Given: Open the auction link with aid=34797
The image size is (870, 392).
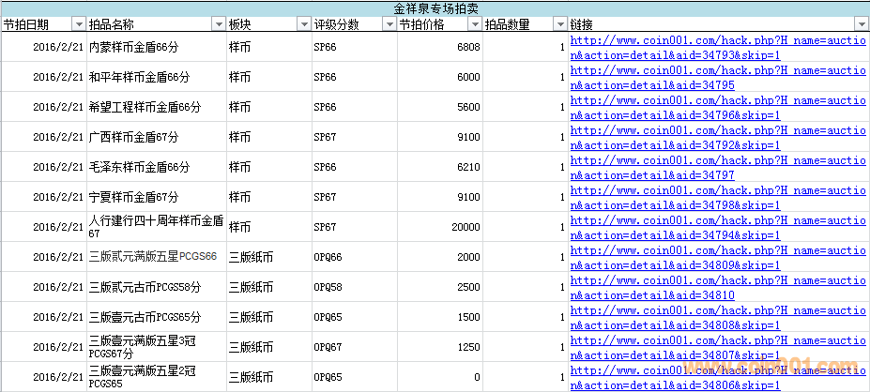Looking at the screenshot, I should click(718, 168).
